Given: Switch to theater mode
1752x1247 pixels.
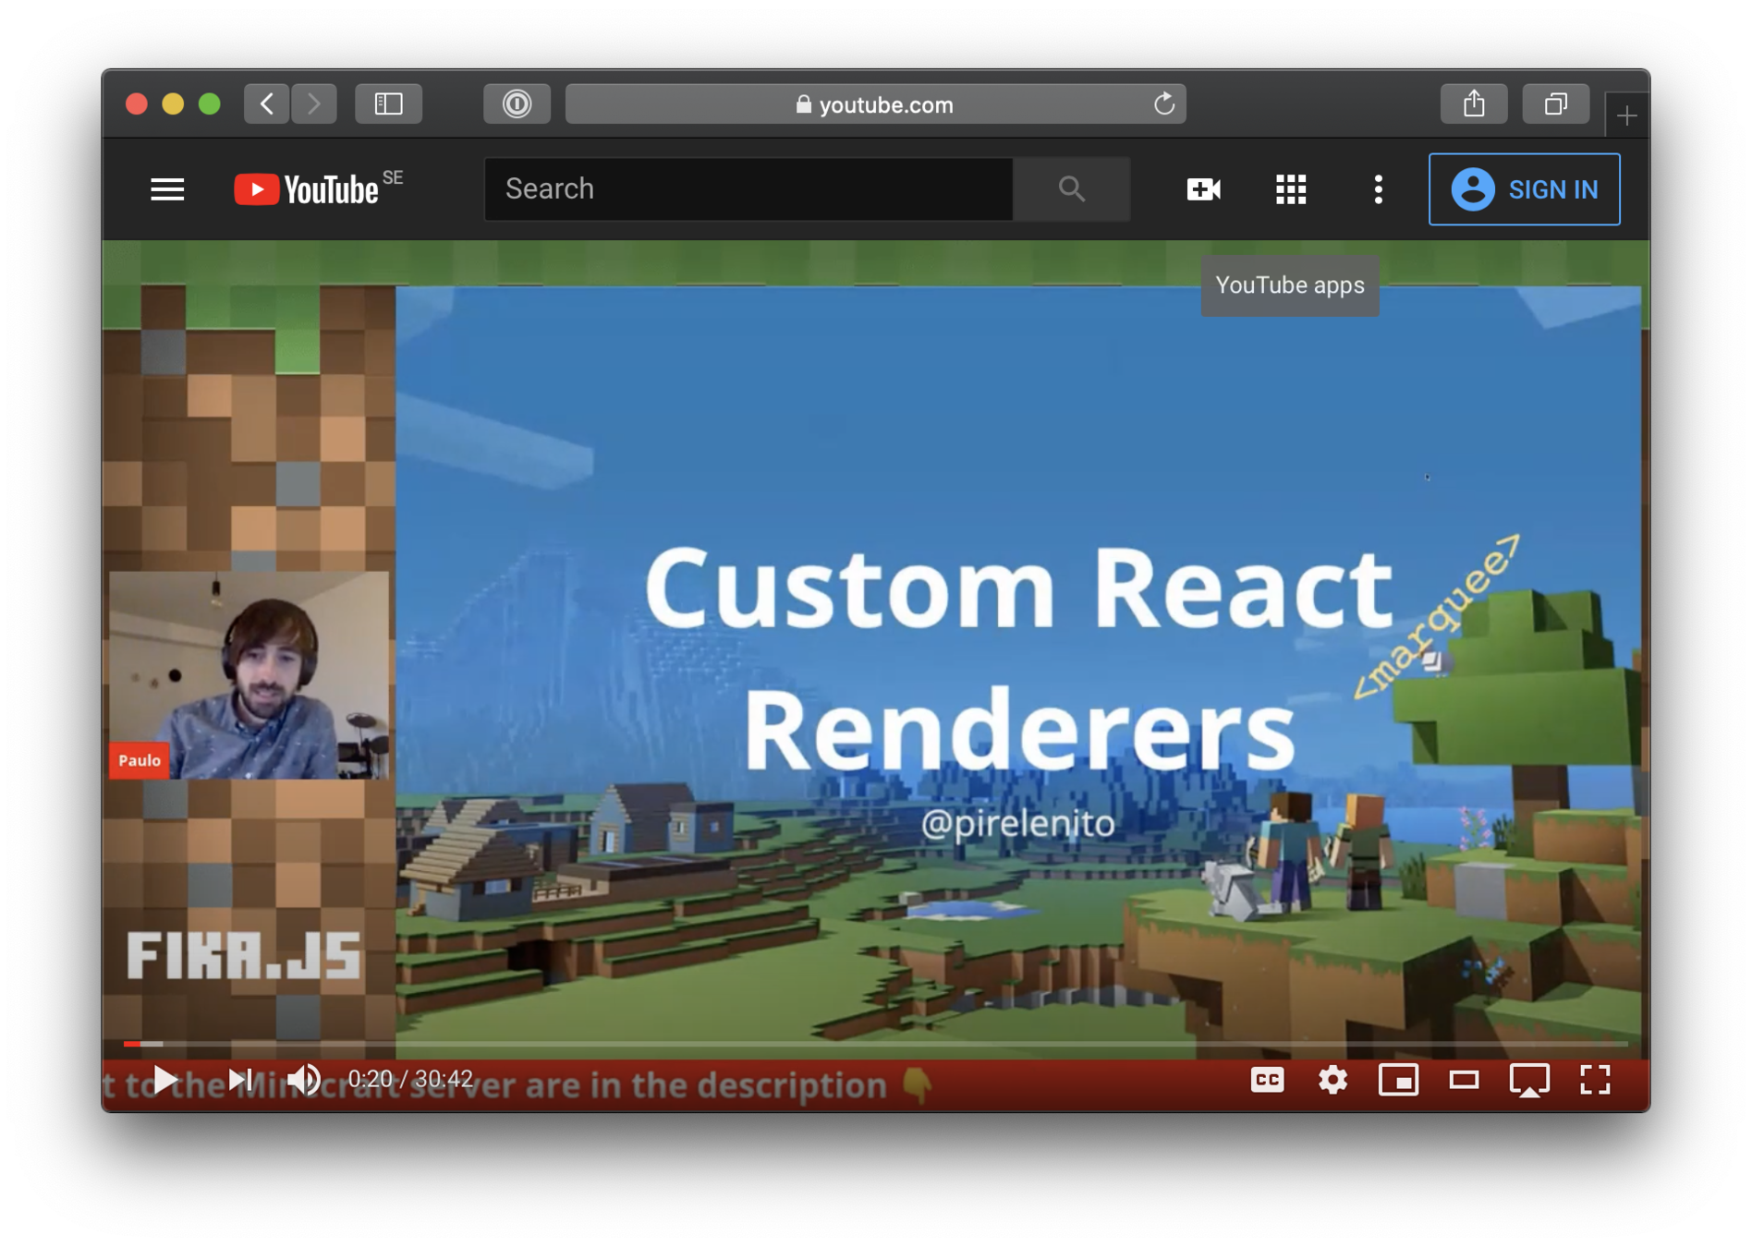Looking at the screenshot, I should (1464, 1080).
